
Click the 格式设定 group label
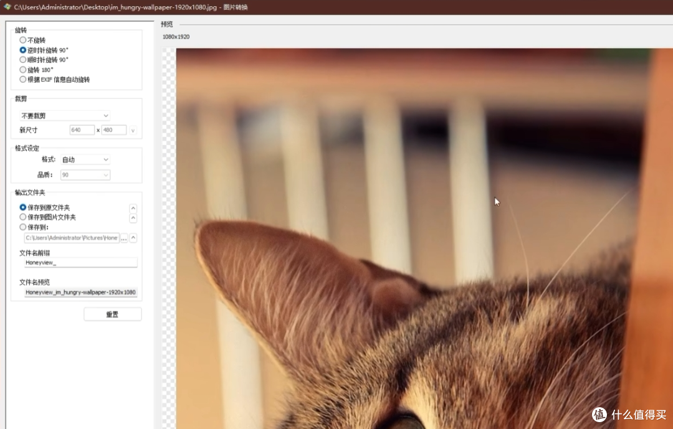tap(27, 148)
